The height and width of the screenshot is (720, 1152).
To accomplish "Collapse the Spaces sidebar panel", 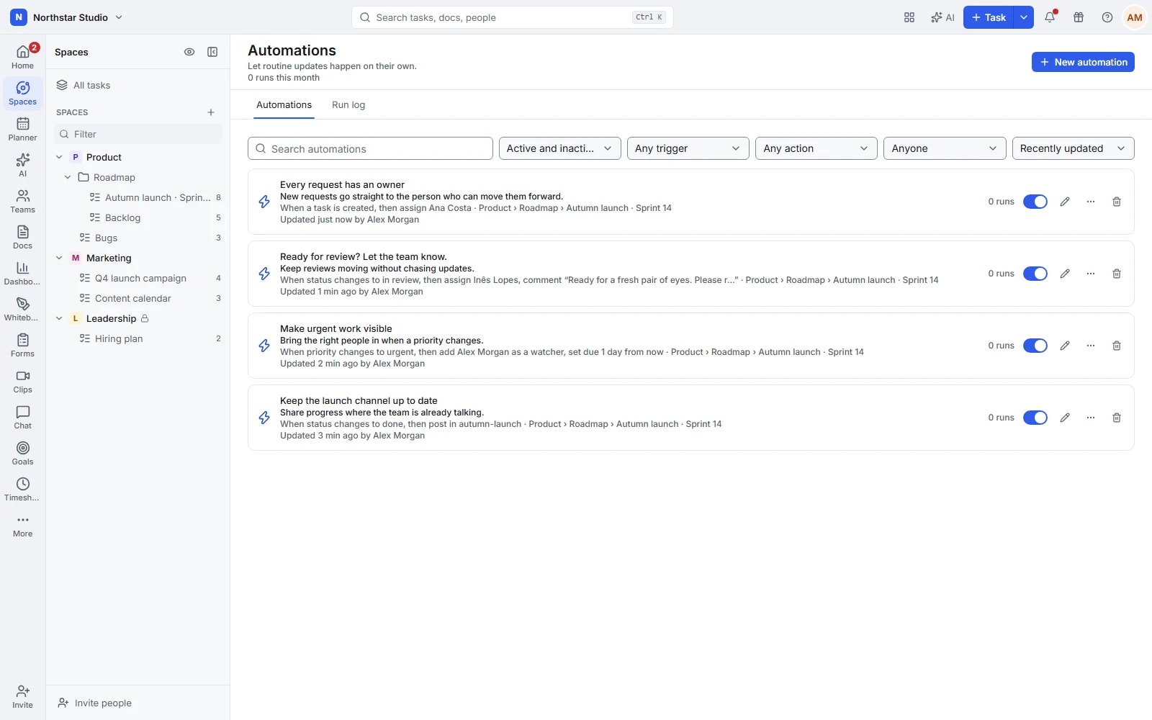I will pyautogui.click(x=212, y=52).
